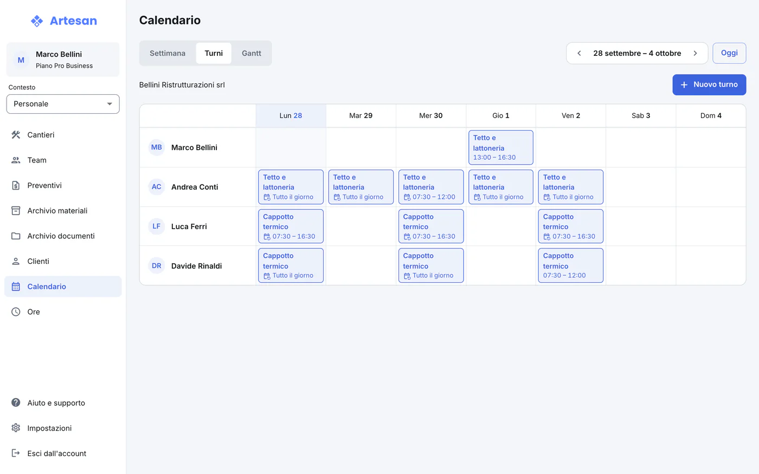Switch to the Gantt view tab
Viewport: 759px width, 474px height.
pos(252,53)
